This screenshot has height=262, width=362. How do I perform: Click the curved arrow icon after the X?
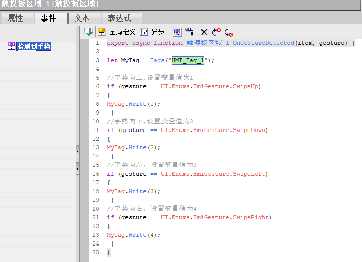216,32
